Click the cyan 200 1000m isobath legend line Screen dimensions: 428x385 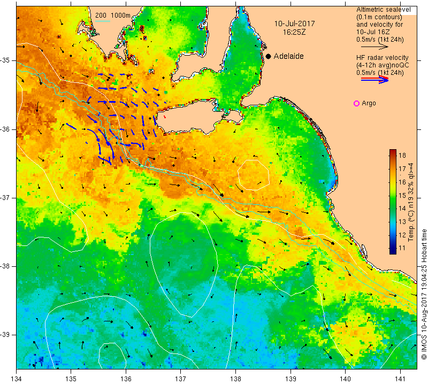[103, 21]
